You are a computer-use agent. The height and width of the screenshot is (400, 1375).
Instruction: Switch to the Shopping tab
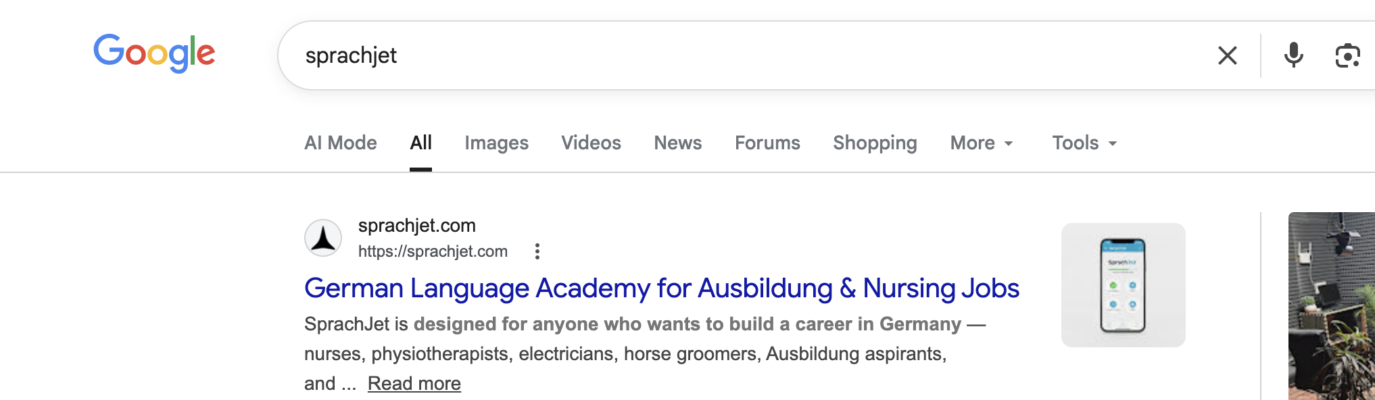pyautogui.click(x=875, y=143)
